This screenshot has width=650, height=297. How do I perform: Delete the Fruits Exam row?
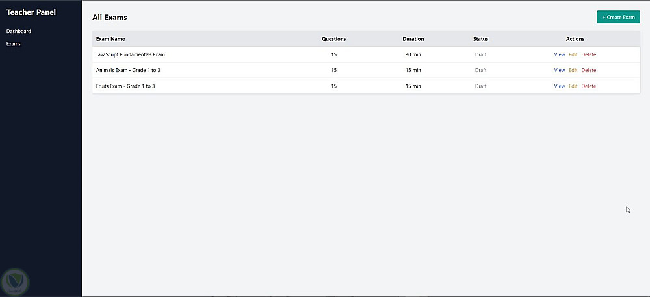pos(588,86)
